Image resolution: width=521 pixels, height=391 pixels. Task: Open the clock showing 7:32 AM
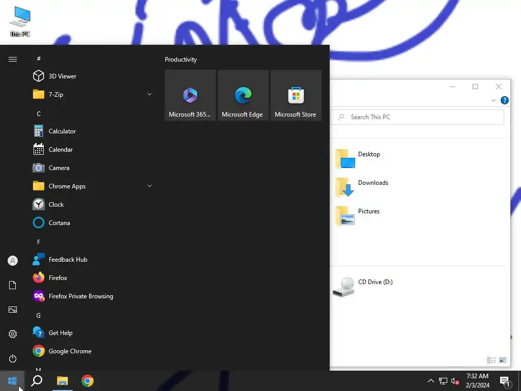point(477,381)
